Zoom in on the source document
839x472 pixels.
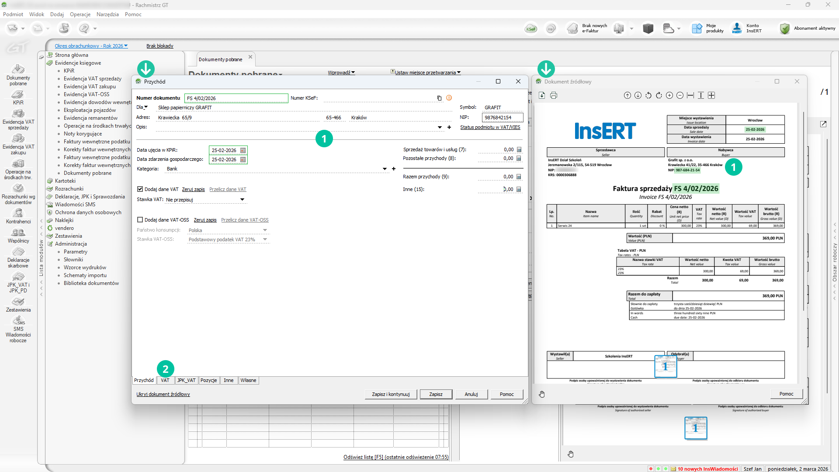tap(669, 95)
